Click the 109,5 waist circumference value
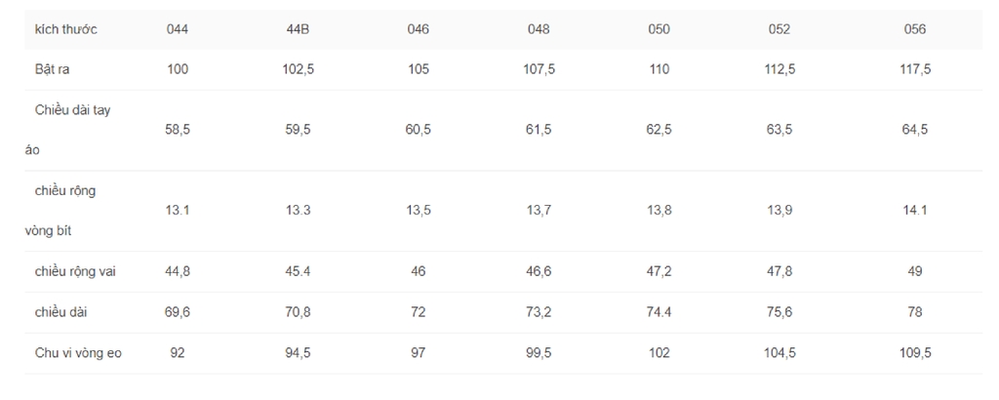Screen dimensions: 999x400 pos(915,353)
